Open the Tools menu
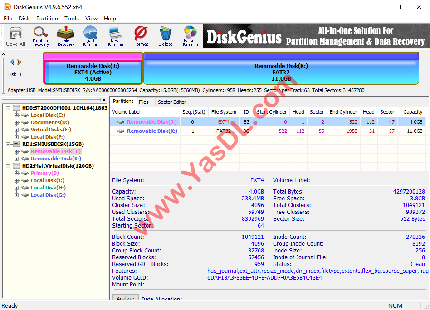The image size is (430, 310). click(x=72, y=19)
